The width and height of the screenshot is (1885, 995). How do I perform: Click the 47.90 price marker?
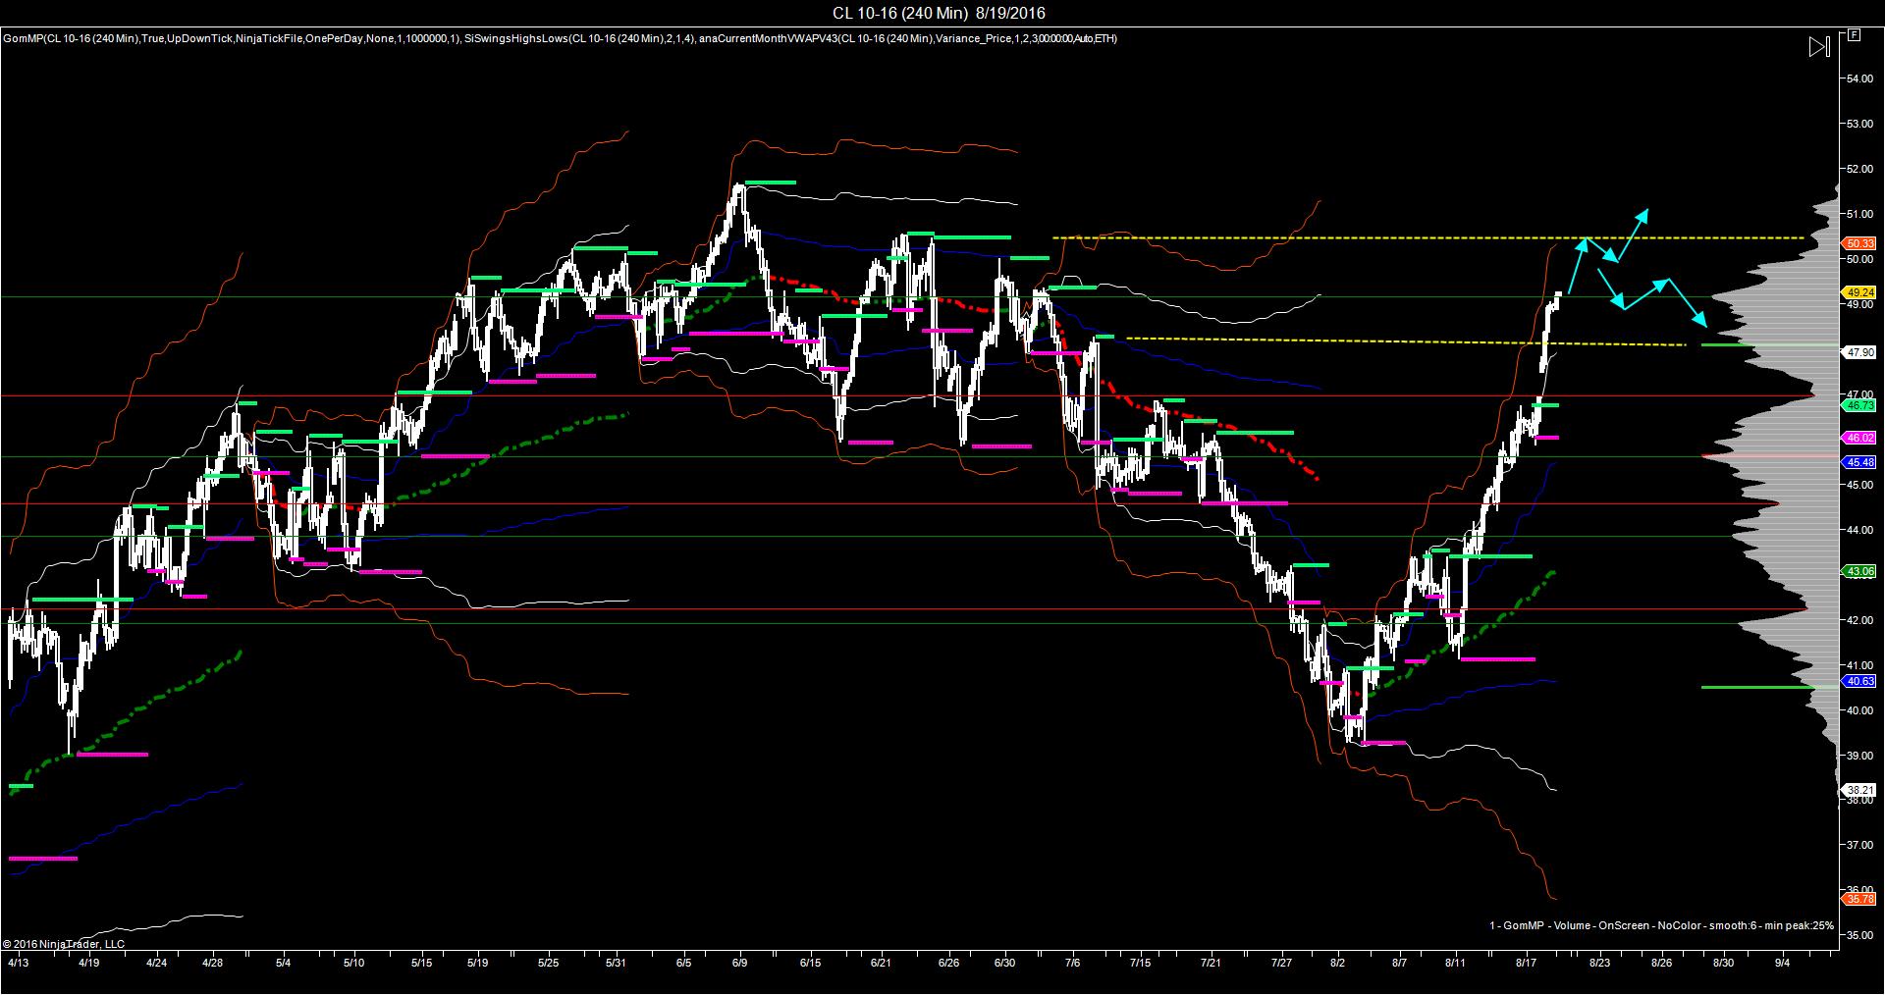point(1860,351)
